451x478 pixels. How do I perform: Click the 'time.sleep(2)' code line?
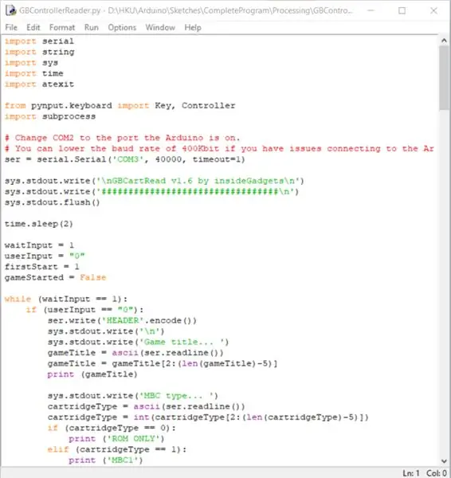[x=39, y=224]
